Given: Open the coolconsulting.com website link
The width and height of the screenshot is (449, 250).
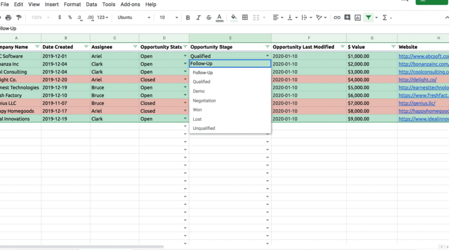Looking at the screenshot, I should (x=423, y=72).
